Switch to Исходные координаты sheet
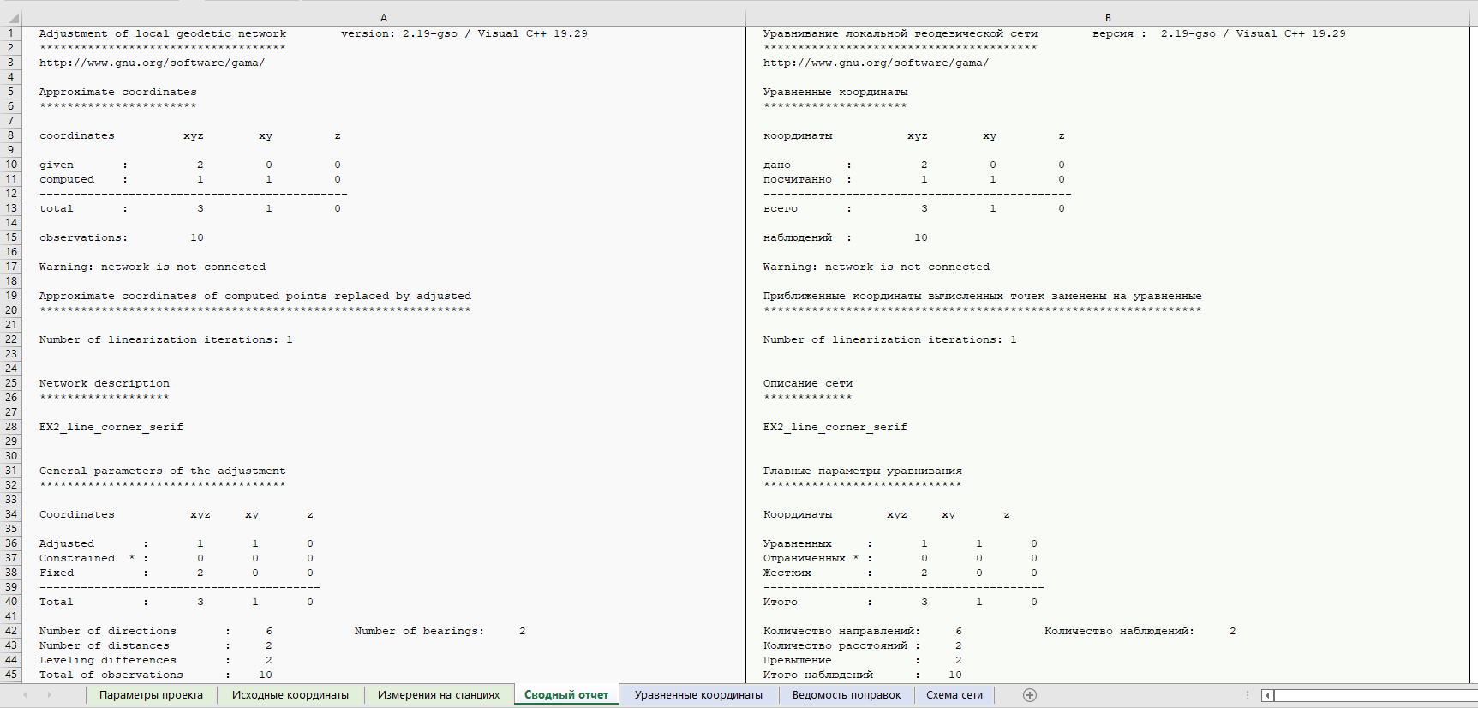The width and height of the screenshot is (1478, 708). (x=290, y=695)
